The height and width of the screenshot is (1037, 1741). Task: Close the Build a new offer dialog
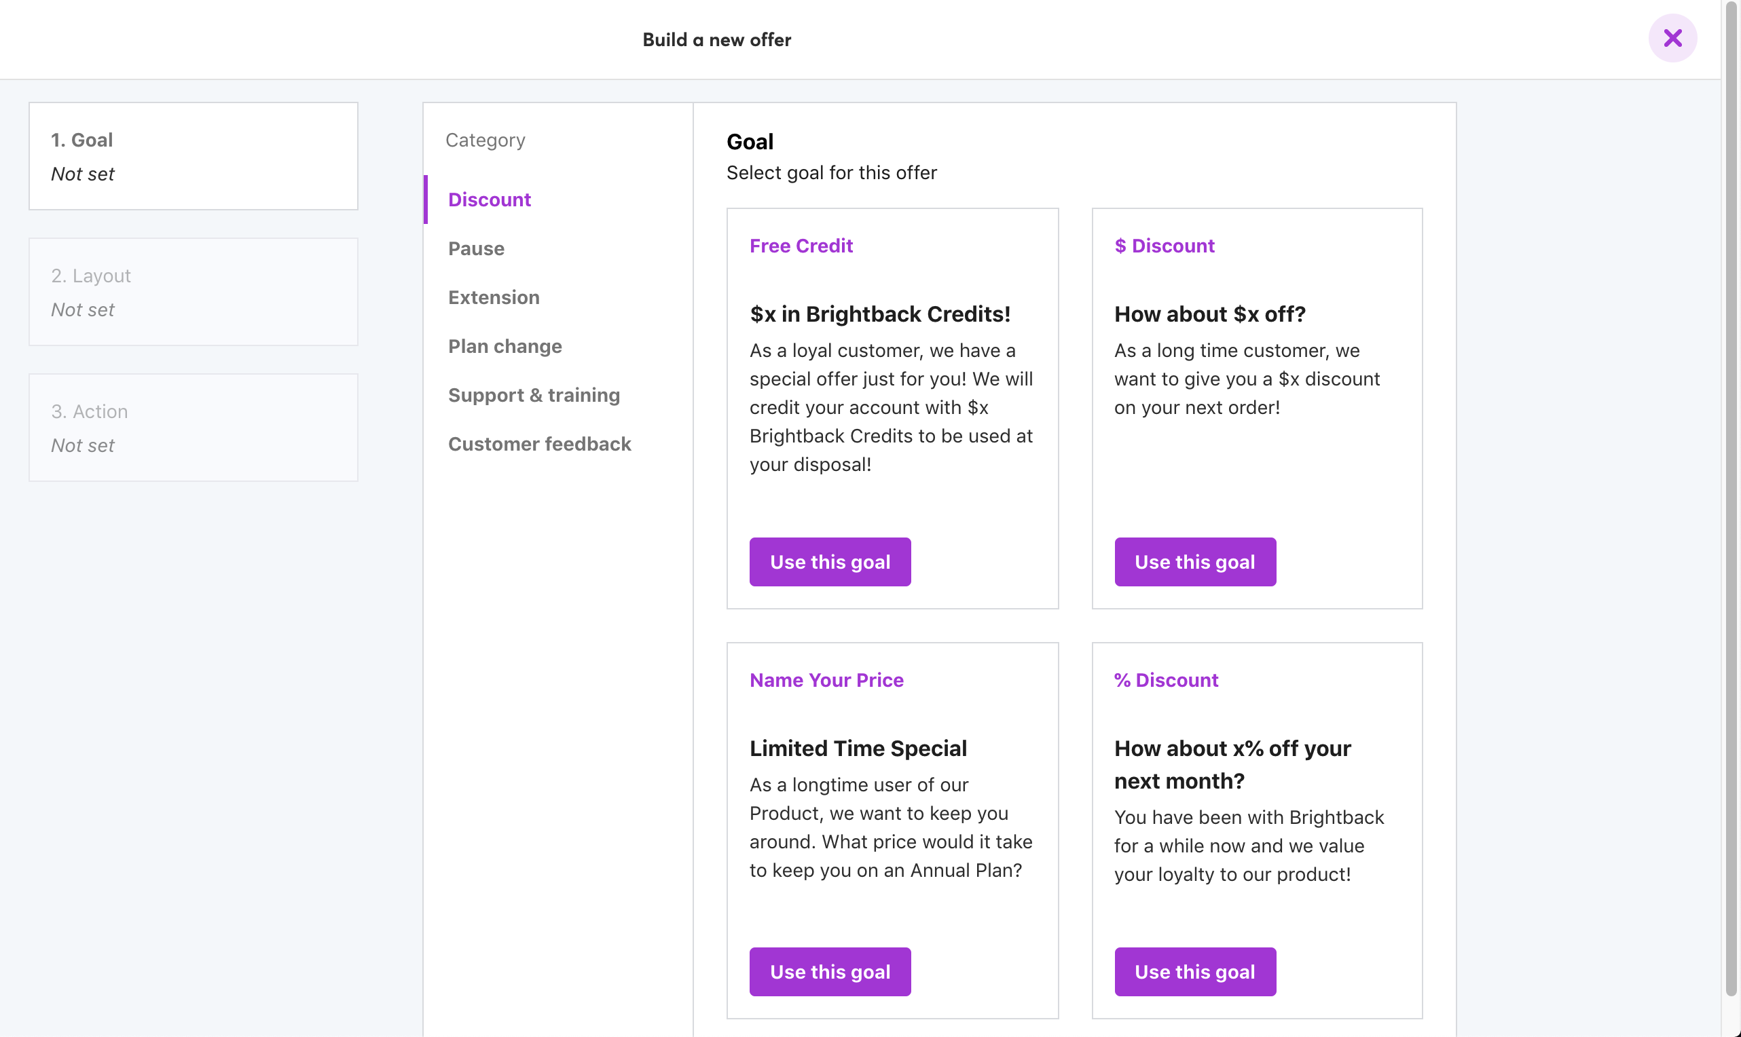point(1672,39)
